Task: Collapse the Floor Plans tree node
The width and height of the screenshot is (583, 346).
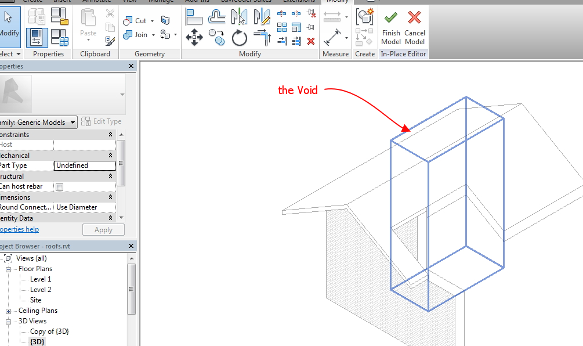Action: (8, 269)
